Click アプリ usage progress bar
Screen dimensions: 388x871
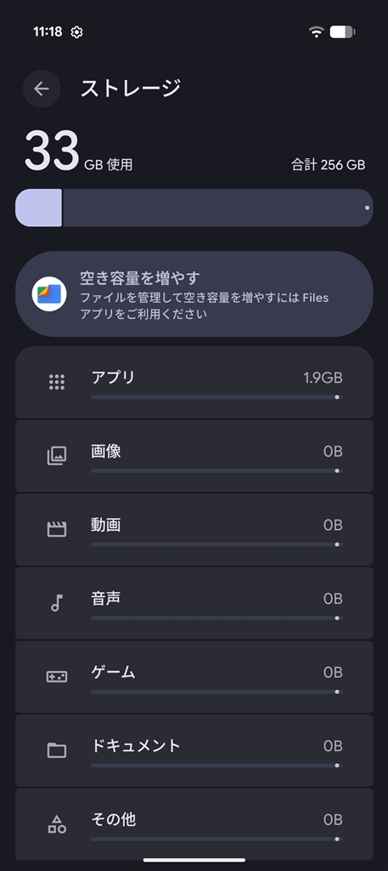point(216,397)
